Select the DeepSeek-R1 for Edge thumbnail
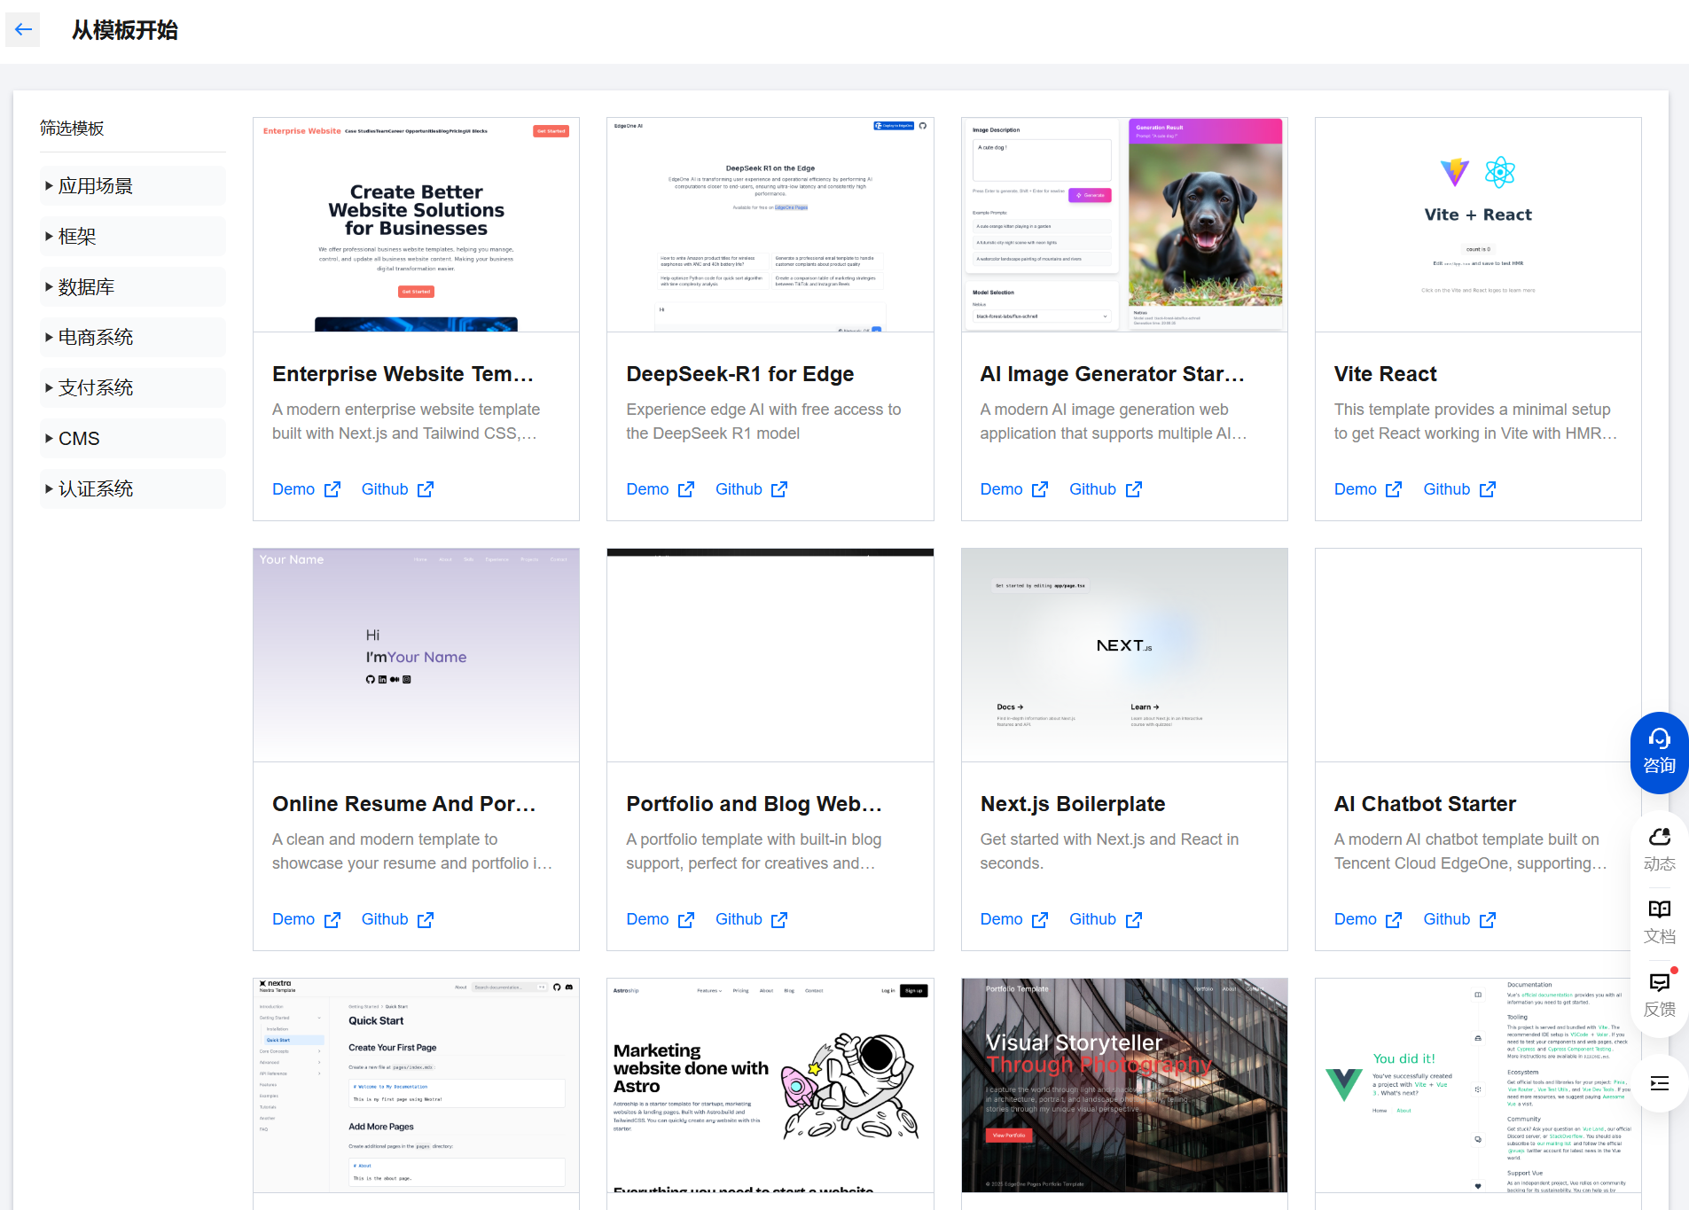 click(770, 225)
